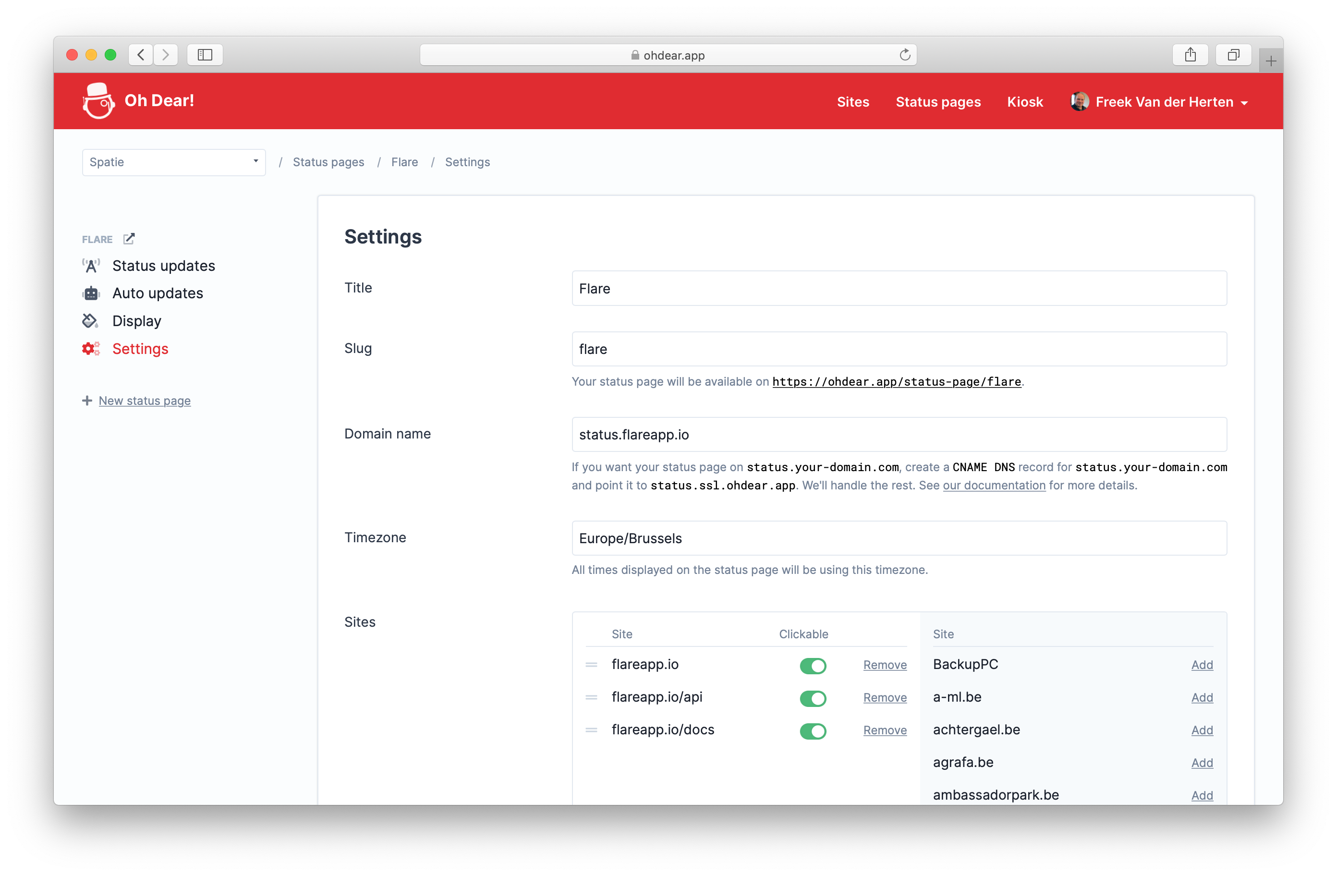Show all tabs overview icon

point(1233,54)
